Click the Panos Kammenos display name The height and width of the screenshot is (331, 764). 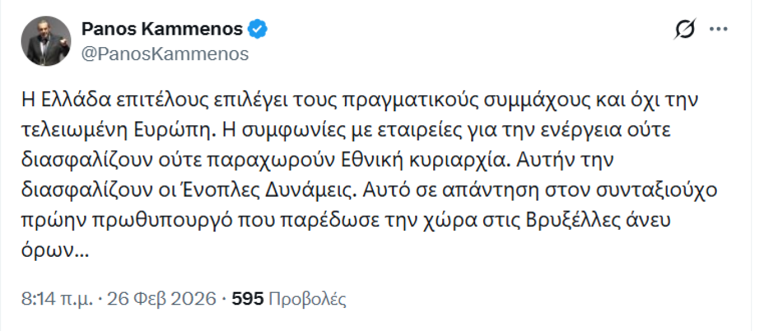162,29
